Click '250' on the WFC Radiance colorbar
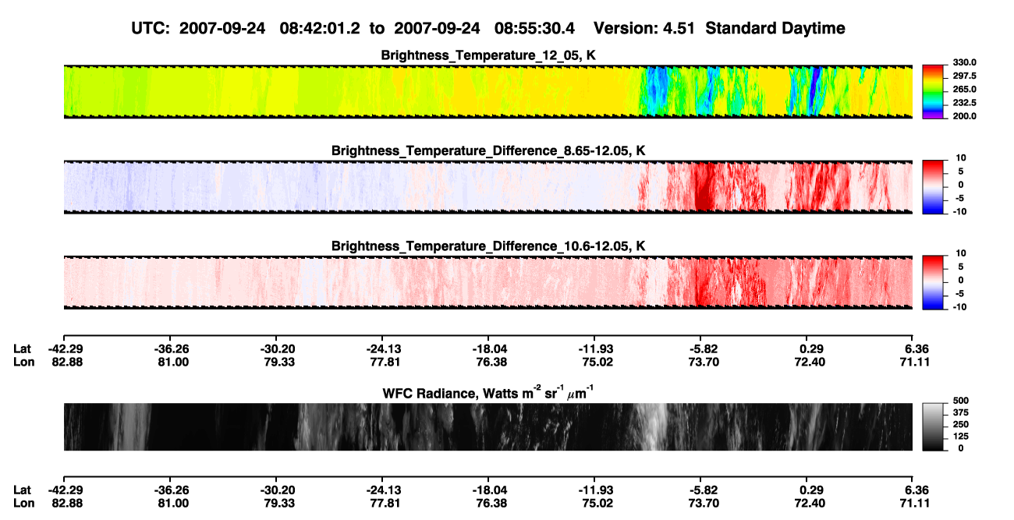 [961, 424]
